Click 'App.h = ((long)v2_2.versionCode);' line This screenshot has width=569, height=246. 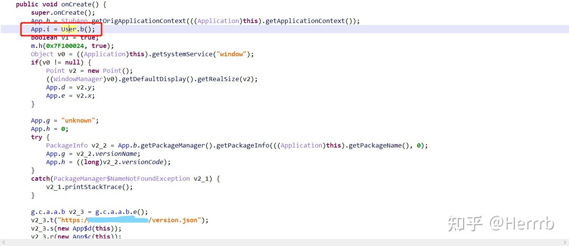pyautogui.click(x=108, y=162)
